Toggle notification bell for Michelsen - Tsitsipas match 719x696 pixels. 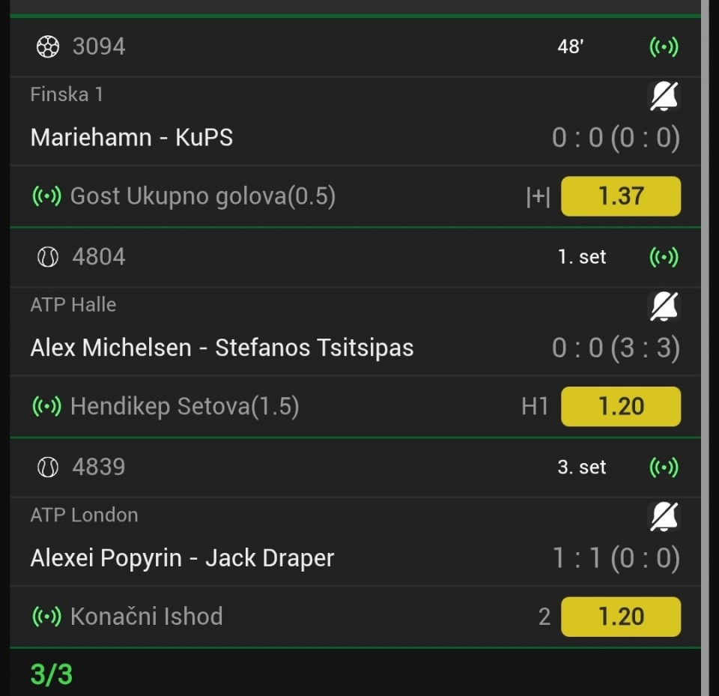[664, 306]
